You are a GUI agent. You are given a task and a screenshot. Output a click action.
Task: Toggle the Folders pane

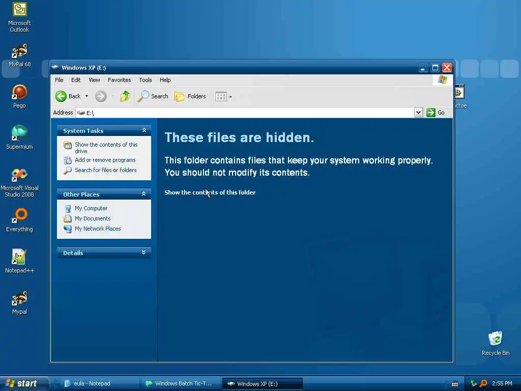point(190,96)
